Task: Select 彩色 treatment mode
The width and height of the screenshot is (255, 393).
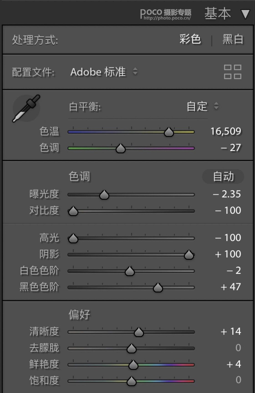Action: [190, 40]
